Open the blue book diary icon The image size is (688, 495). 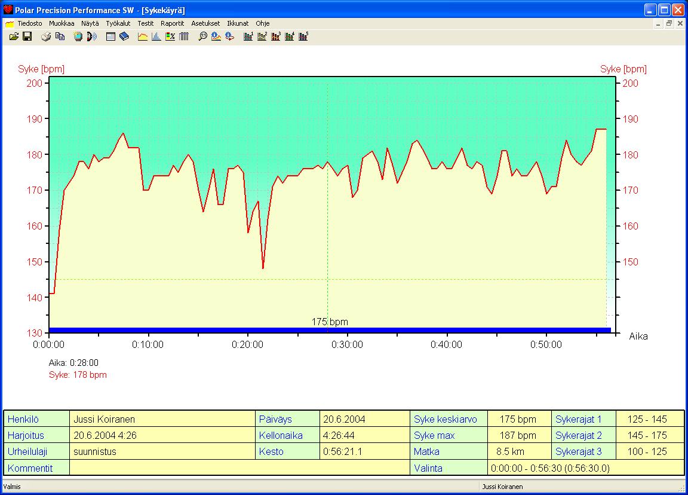pos(124,36)
